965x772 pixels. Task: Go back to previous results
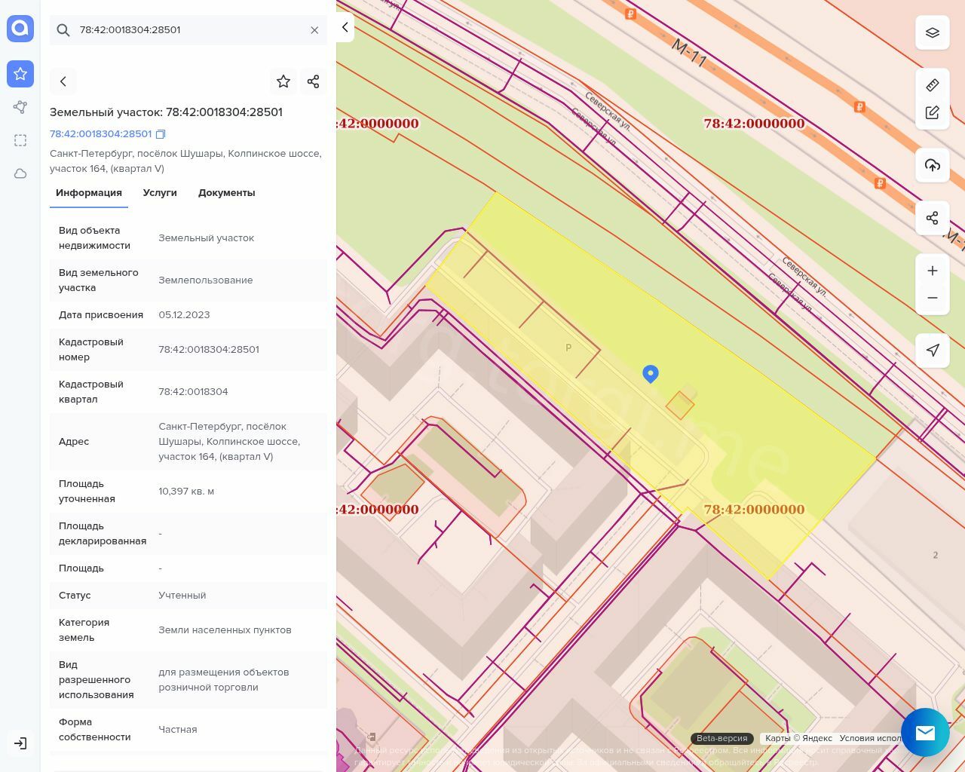click(x=63, y=81)
